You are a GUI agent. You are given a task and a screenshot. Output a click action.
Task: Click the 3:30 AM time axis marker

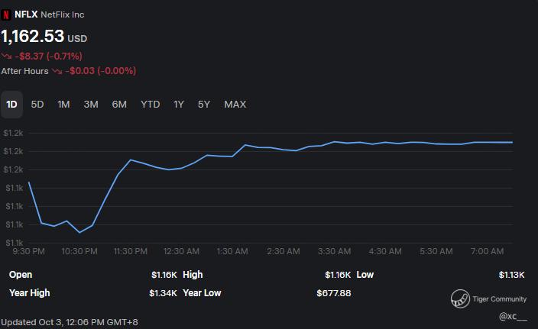tap(334, 252)
